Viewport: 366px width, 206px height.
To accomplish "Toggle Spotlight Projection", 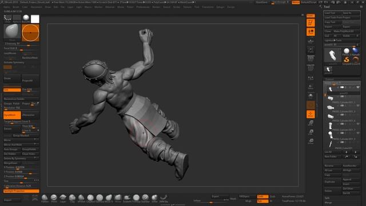I will (x=21, y=191).
